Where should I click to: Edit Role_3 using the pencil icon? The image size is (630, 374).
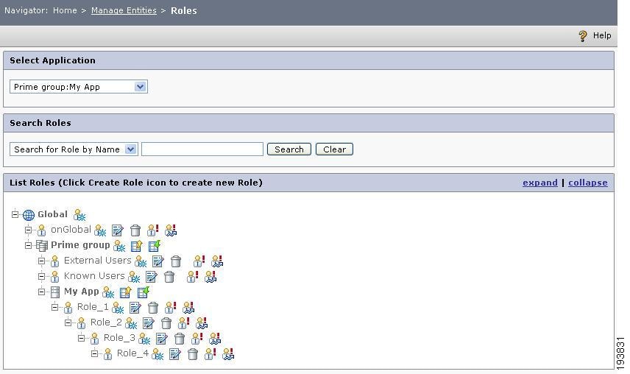click(161, 339)
